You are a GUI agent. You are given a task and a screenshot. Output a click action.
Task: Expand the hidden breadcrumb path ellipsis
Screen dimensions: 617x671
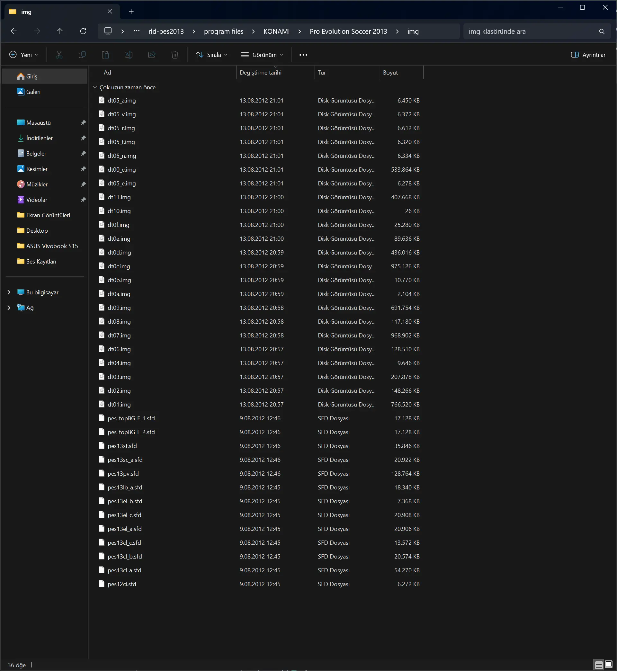(x=137, y=31)
